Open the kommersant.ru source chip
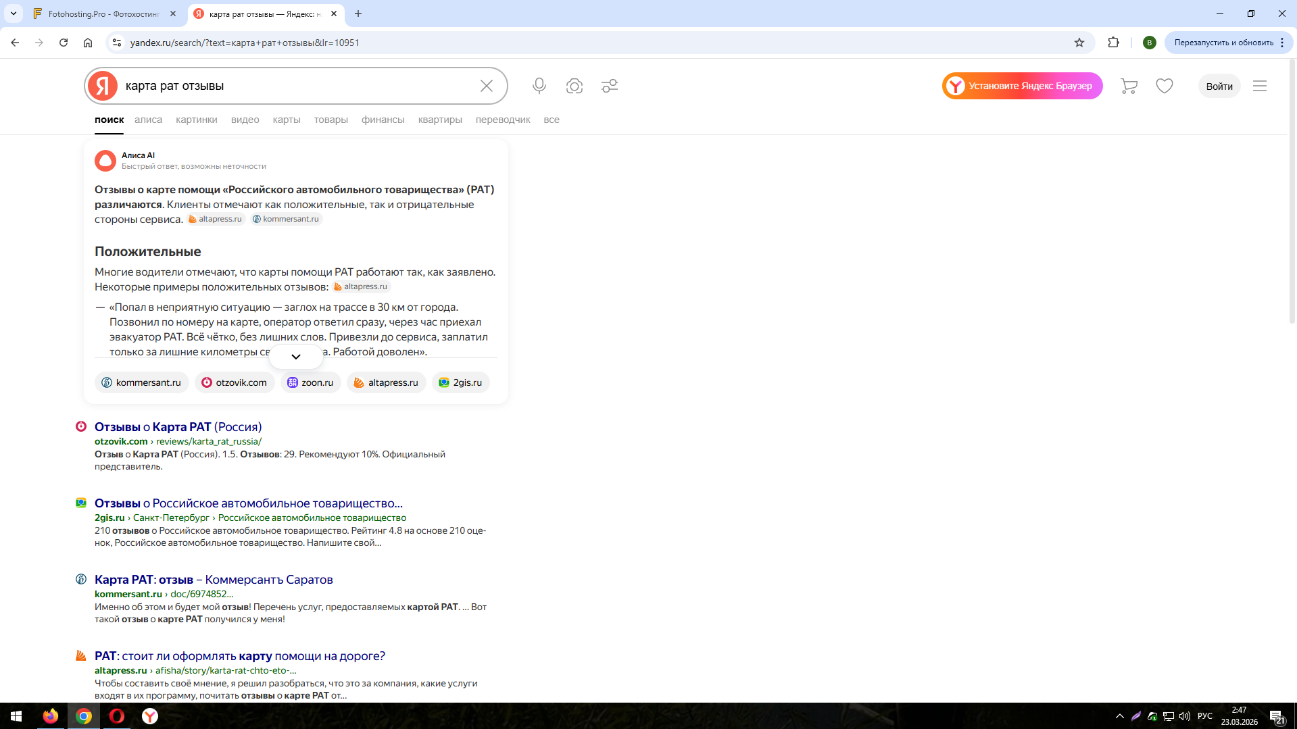This screenshot has height=729, width=1297. pyautogui.click(x=142, y=382)
